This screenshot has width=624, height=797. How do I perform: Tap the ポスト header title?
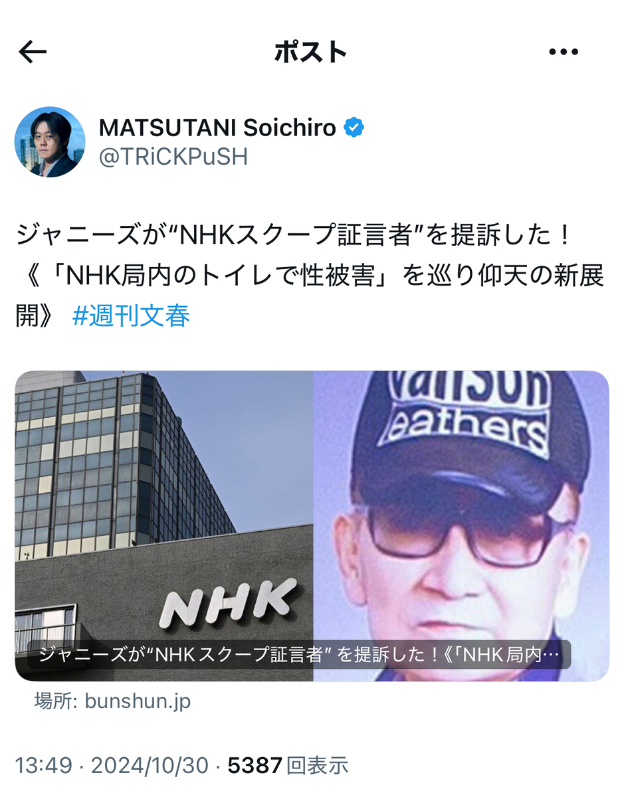(x=311, y=52)
